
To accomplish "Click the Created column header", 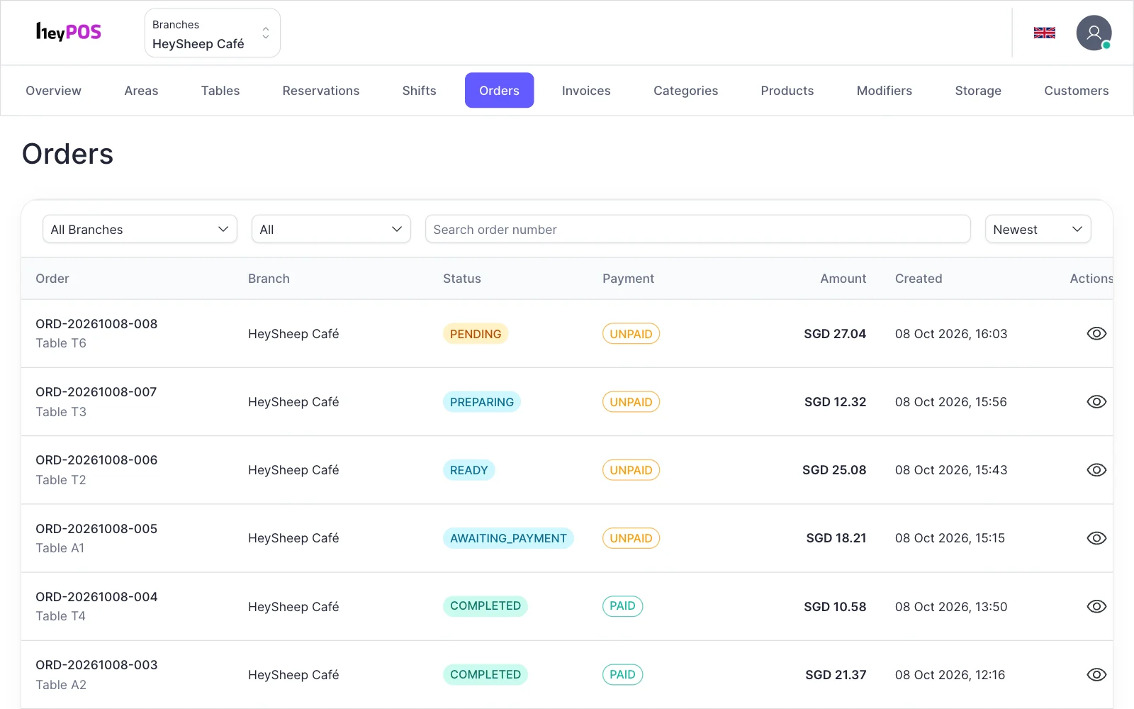I will (919, 279).
